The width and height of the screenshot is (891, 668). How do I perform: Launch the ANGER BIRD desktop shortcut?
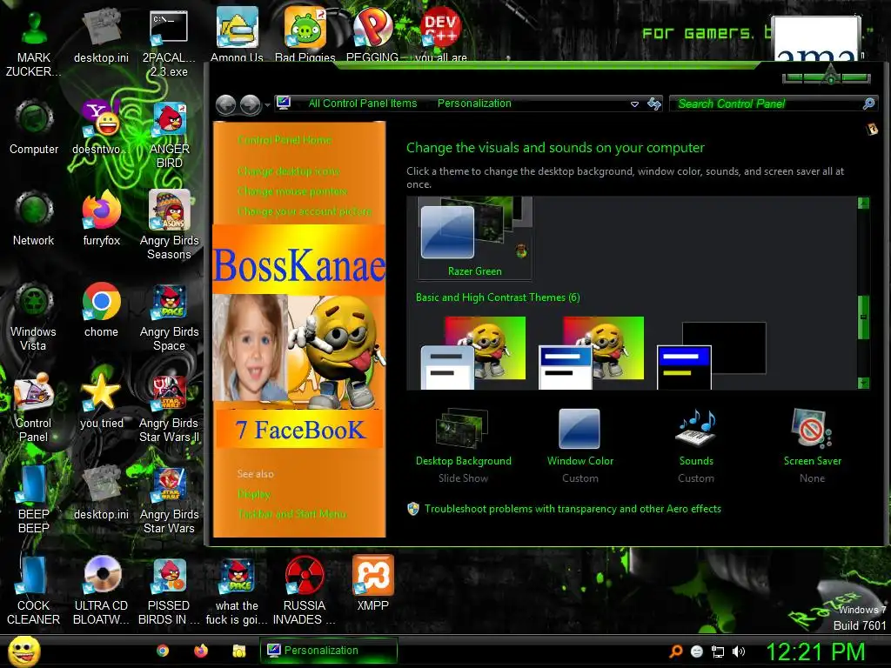coord(169,137)
